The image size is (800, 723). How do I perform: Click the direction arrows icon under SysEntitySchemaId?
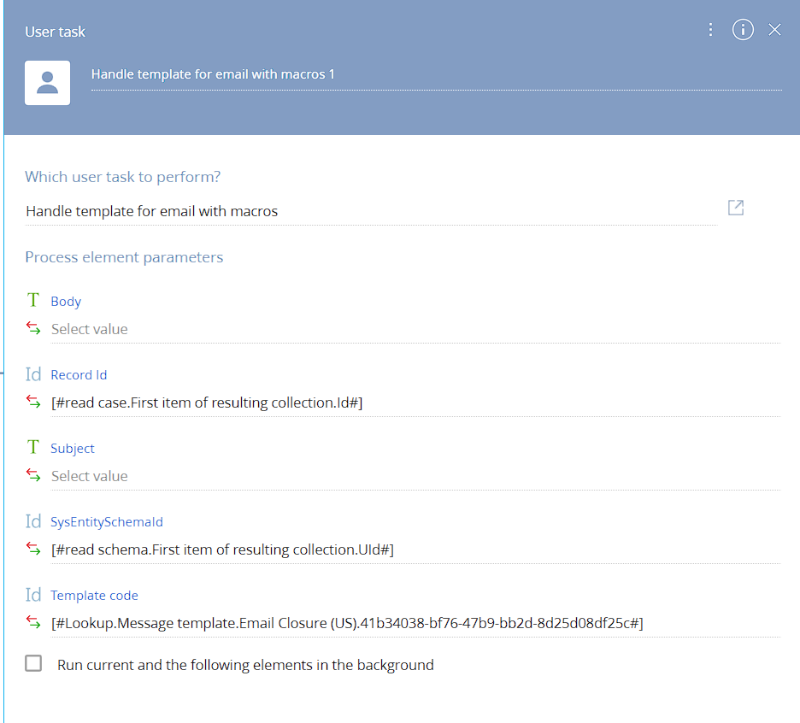(x=33, y=549)
